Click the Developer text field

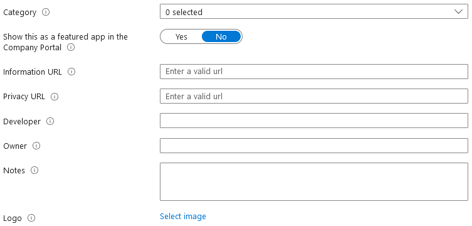coord(314,121)
